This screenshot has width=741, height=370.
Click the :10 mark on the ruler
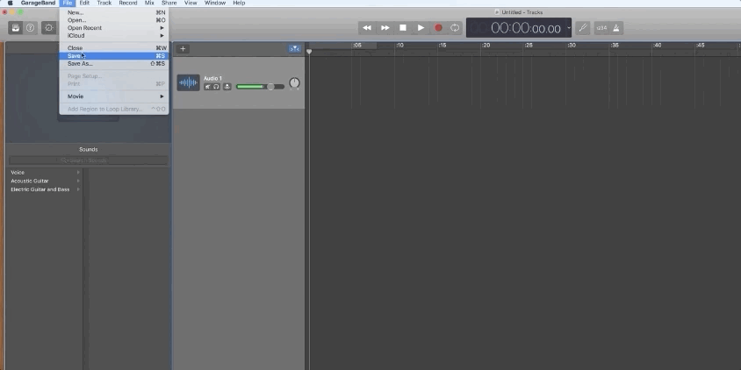(x=399, y=46)
